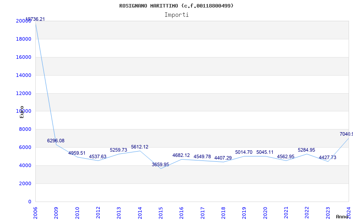Screen dimensions: 353x221
Task: Click the y-axis value 14000
Action: tap(23, 75)
